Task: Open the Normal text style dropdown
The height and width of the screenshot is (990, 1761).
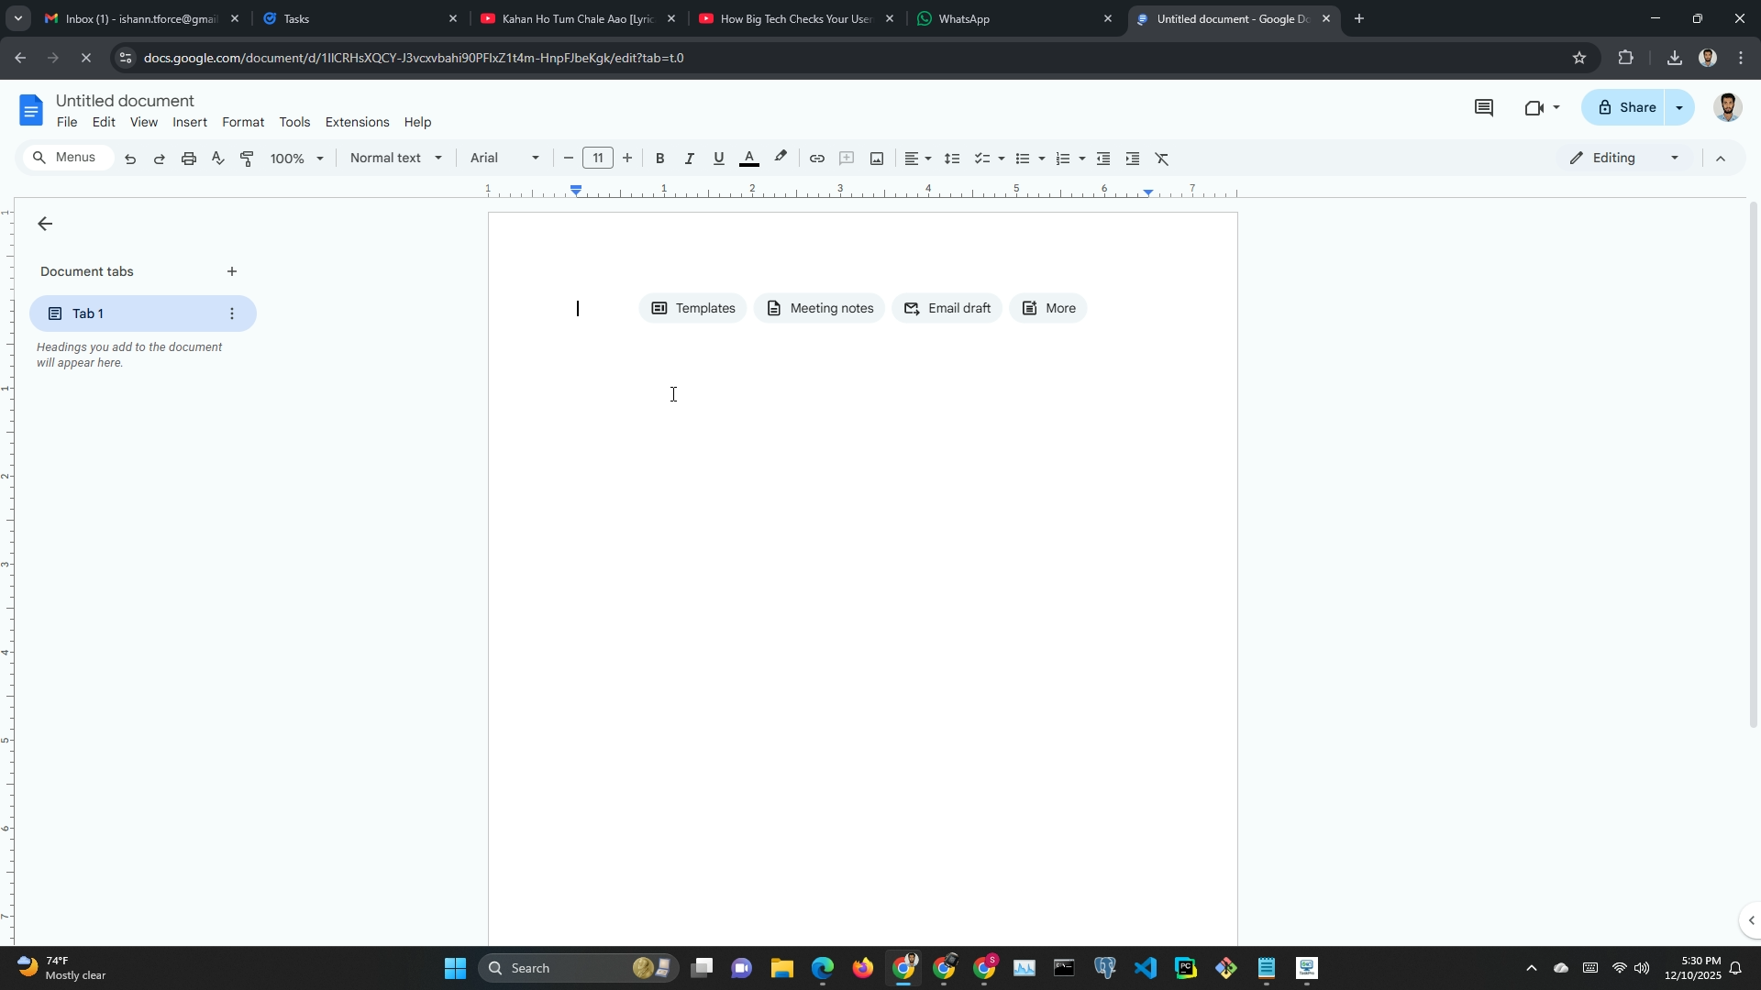Action: (x=396, y=159)
